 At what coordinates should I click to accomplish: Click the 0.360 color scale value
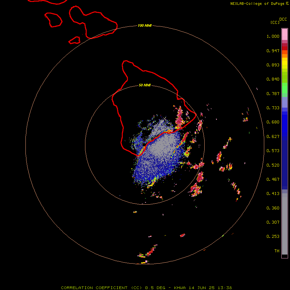tap(273, 208)
